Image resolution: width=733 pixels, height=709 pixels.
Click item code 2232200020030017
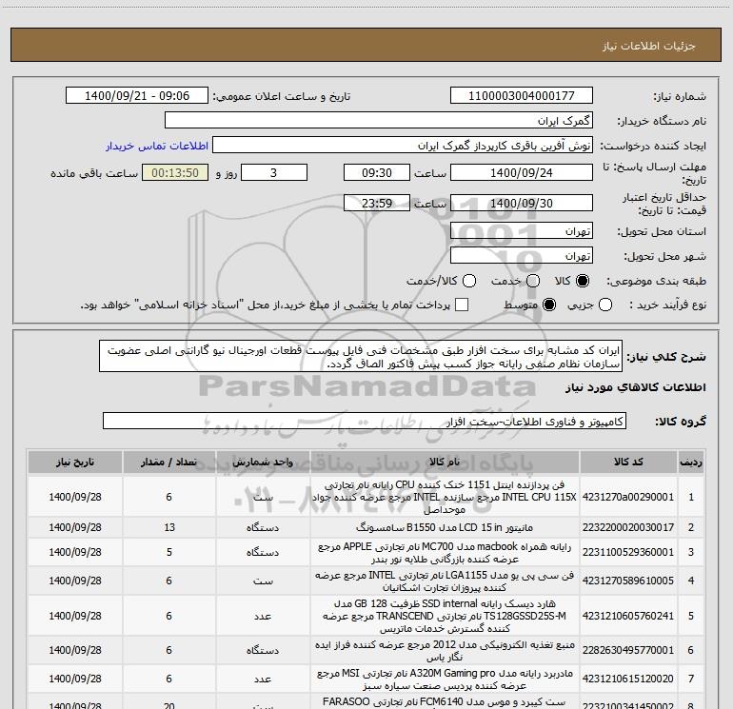coord(628,527)
